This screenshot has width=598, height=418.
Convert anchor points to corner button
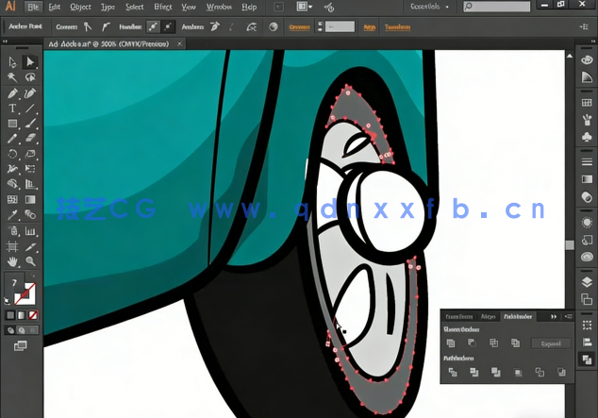88,26
